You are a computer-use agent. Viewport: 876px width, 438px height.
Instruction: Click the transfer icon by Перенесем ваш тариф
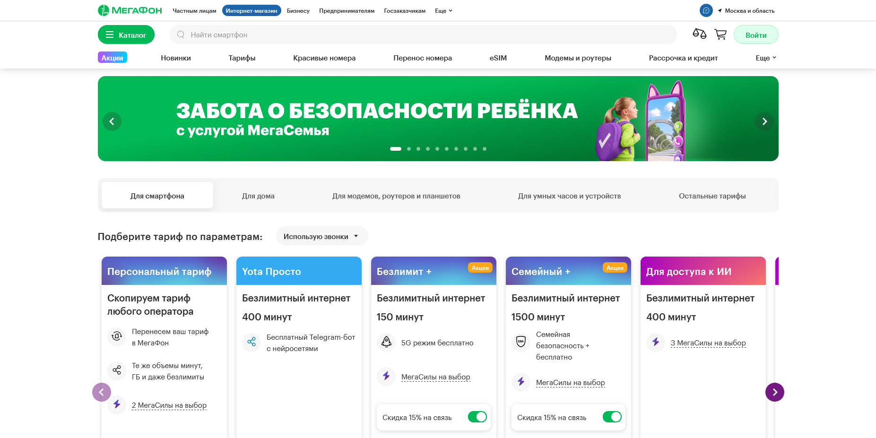point(117,337)
